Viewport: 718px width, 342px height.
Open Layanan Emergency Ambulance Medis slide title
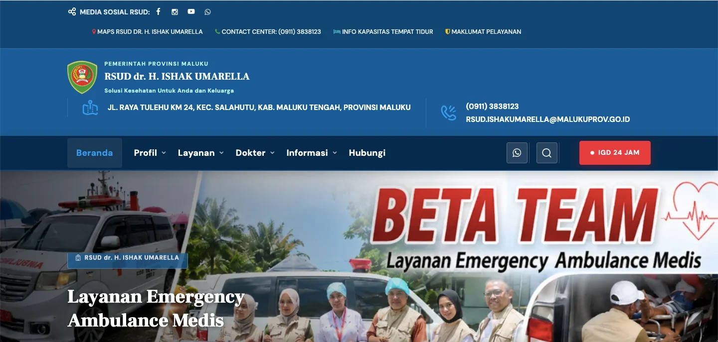[156, 308]
